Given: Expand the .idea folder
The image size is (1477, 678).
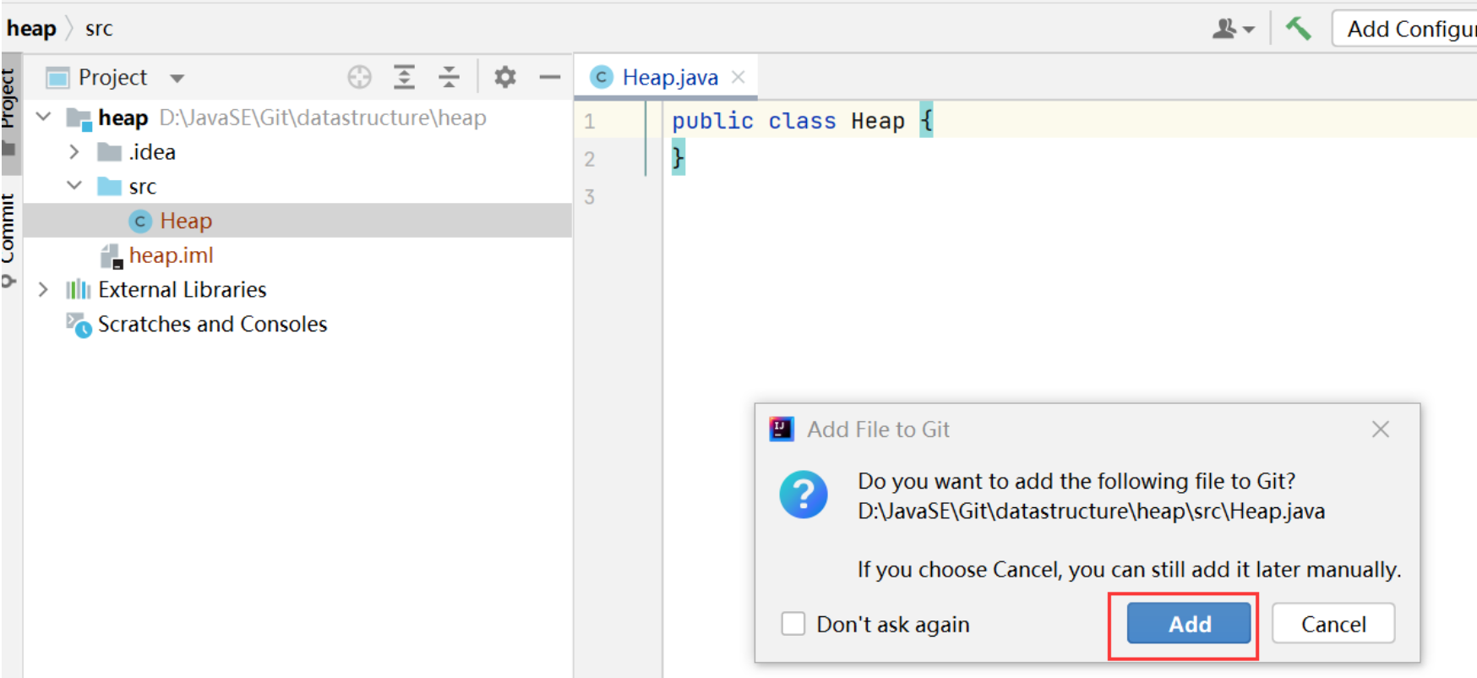Looking at the screenshot, I should [x=74, y=152].
